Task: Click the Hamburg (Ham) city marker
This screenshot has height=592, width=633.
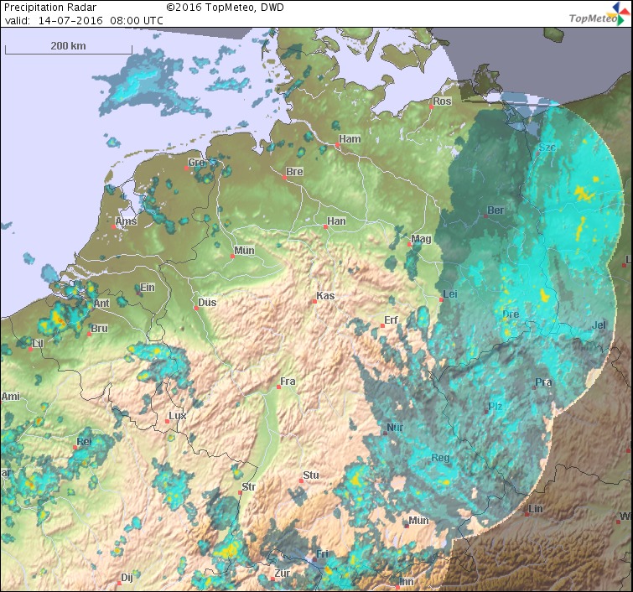Action: coord(337,145)
